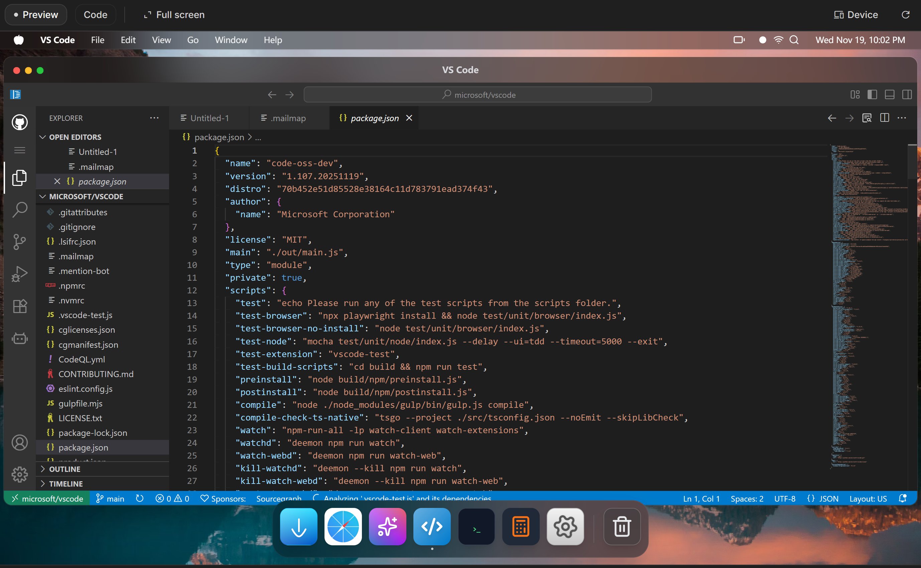Image resolution: width=921 pixels, height=568 pixels.
Task: Open the Accounts icon in activity bar
Action: click(x=20, y=443)
